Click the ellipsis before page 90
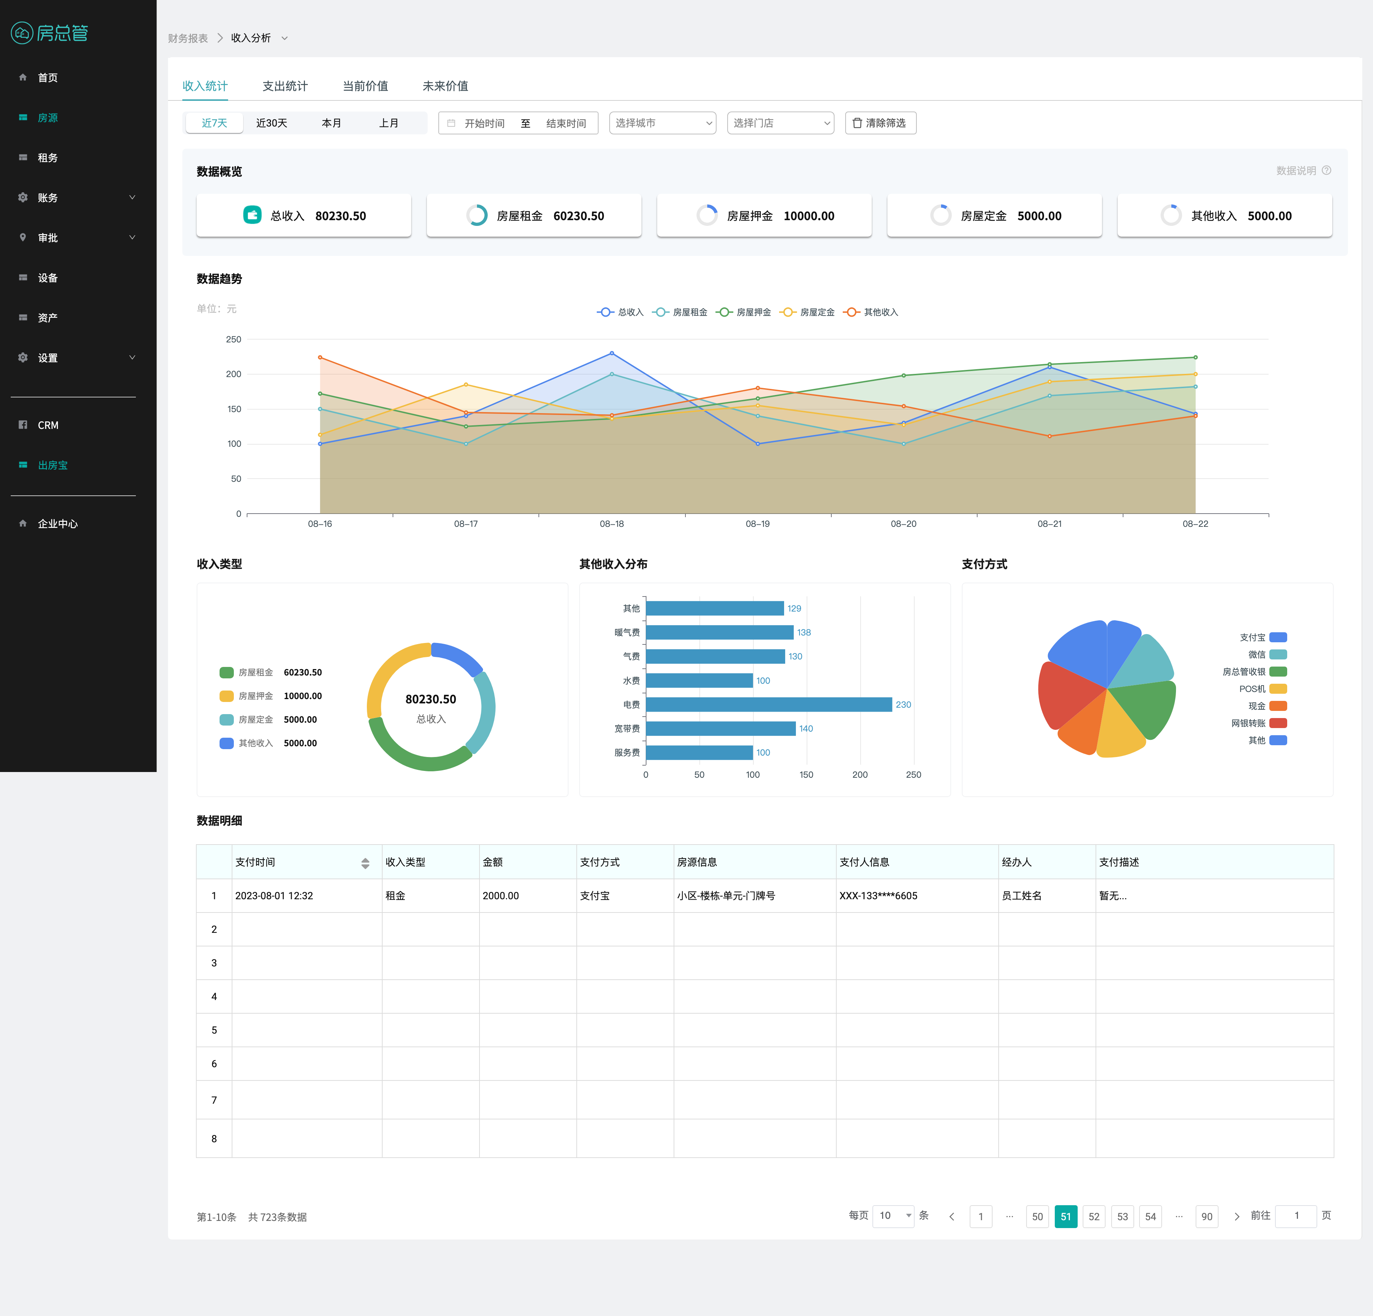The height and width of the screenshot is (1316, 1373). tap(1179, 1217)
